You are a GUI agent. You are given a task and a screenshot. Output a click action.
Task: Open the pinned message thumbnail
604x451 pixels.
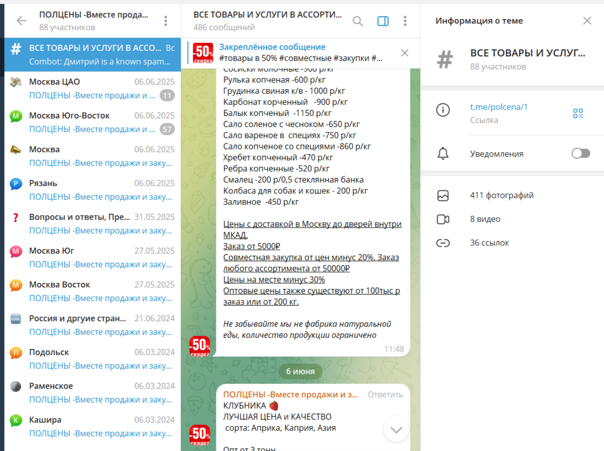203,53
